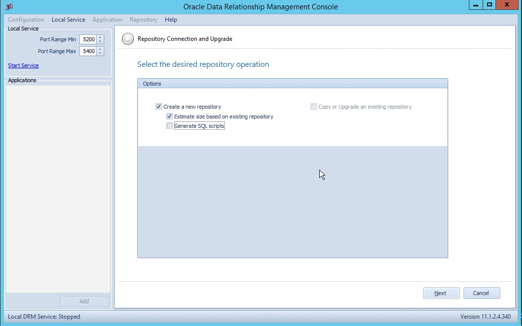Open the Application menu
Image resolution: width=522 pixels, height=326 pixels.
[x=107, y=20]
